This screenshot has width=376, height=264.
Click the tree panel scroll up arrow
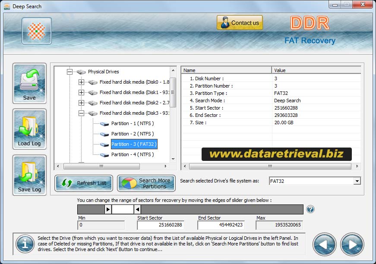(x=173, y=70)
